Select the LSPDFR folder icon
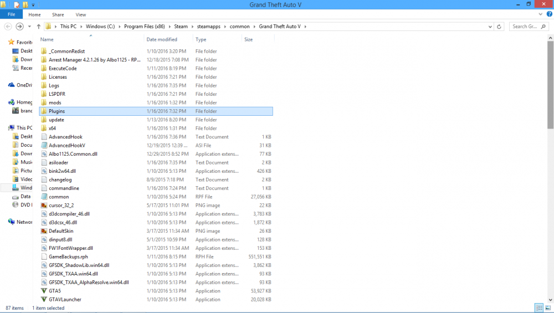Viewport: 554px width, 313px height. tap(44, 94)
